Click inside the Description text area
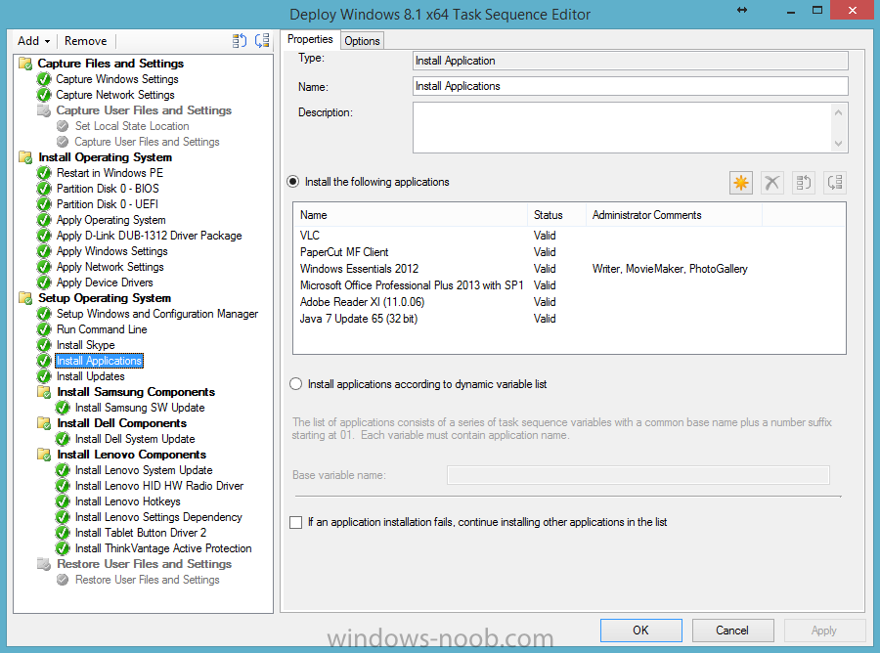The width and height of the screenshot is (880, 653). click(x=622, y=127)
